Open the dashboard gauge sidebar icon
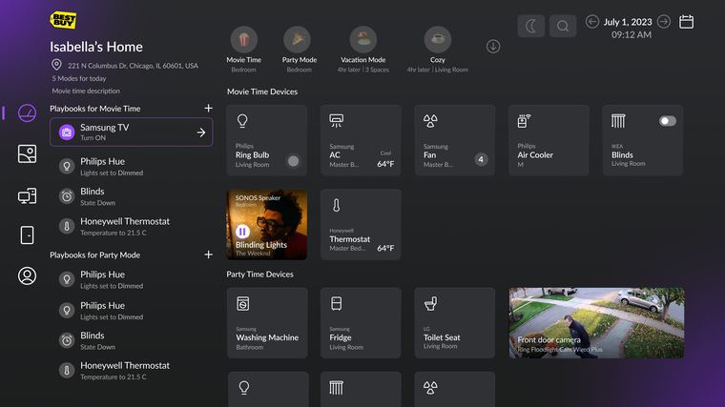 [x=27, y=112]
